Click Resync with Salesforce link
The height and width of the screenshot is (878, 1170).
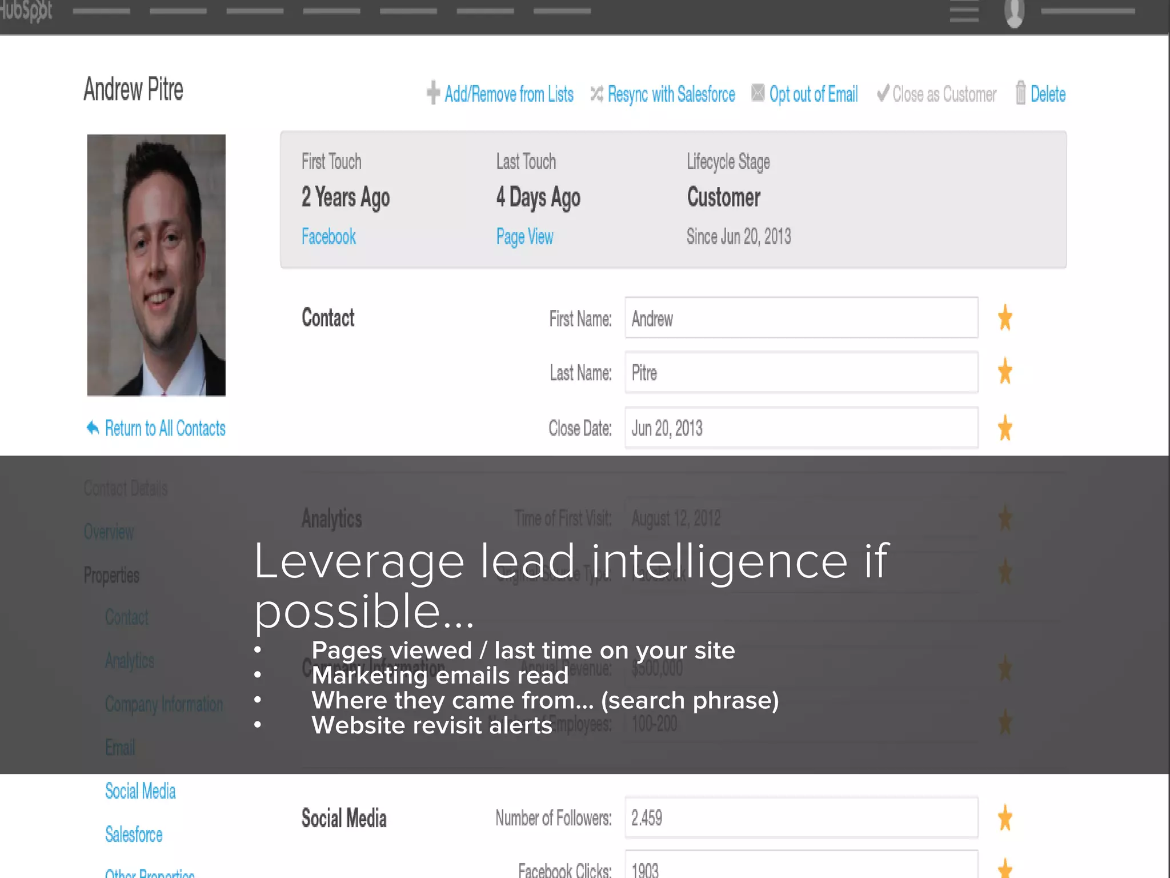[671, 94]
